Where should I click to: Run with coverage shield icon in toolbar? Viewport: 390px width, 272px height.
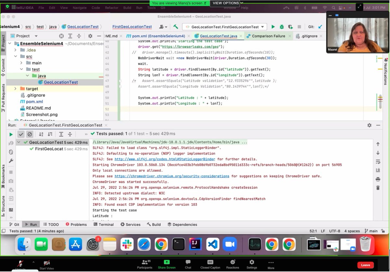291,27
